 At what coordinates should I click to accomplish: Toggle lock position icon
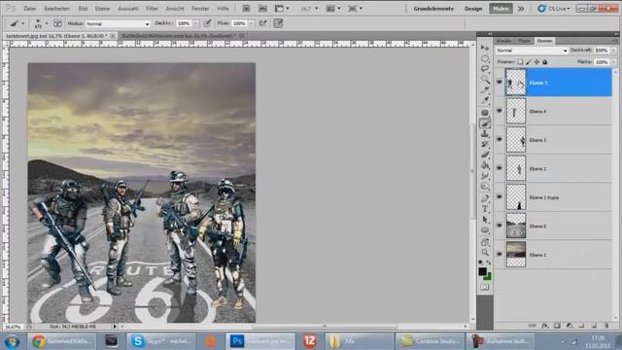(x=536, y=62)
